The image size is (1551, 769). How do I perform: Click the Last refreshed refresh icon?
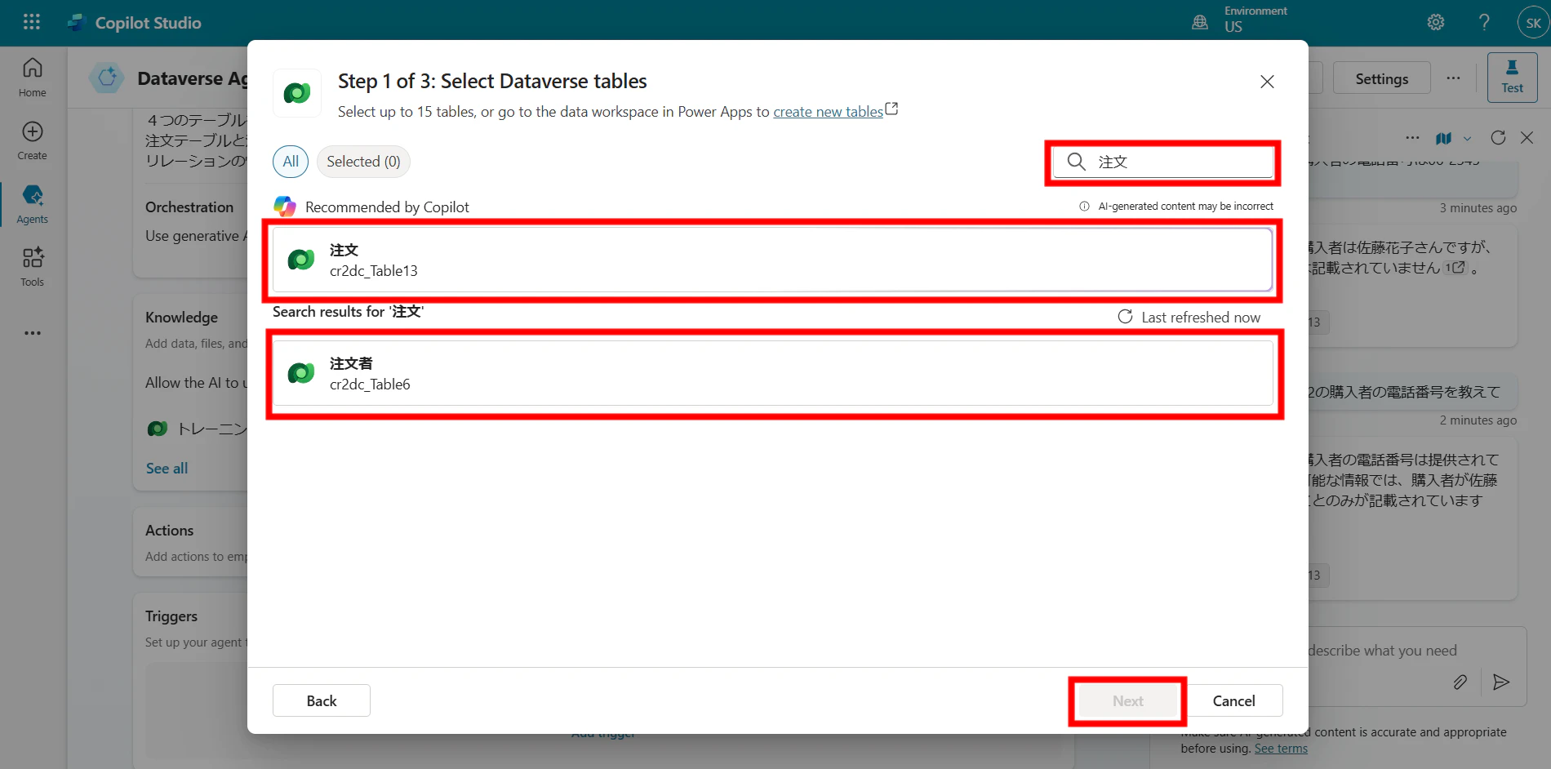click(1125, 317)
